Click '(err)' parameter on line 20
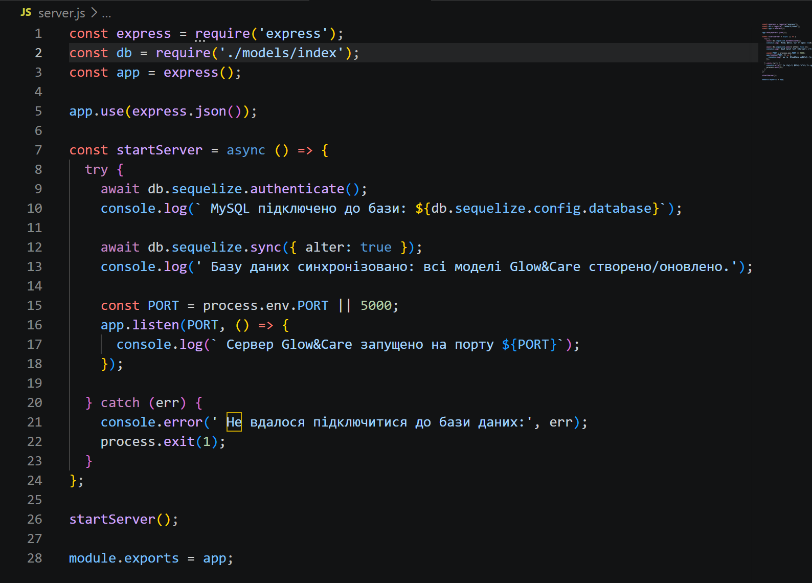Viewport: 812px width, 583px height. coord(167,402)
